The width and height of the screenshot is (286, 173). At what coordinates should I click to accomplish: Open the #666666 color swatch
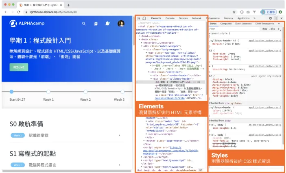pos(224,144)
